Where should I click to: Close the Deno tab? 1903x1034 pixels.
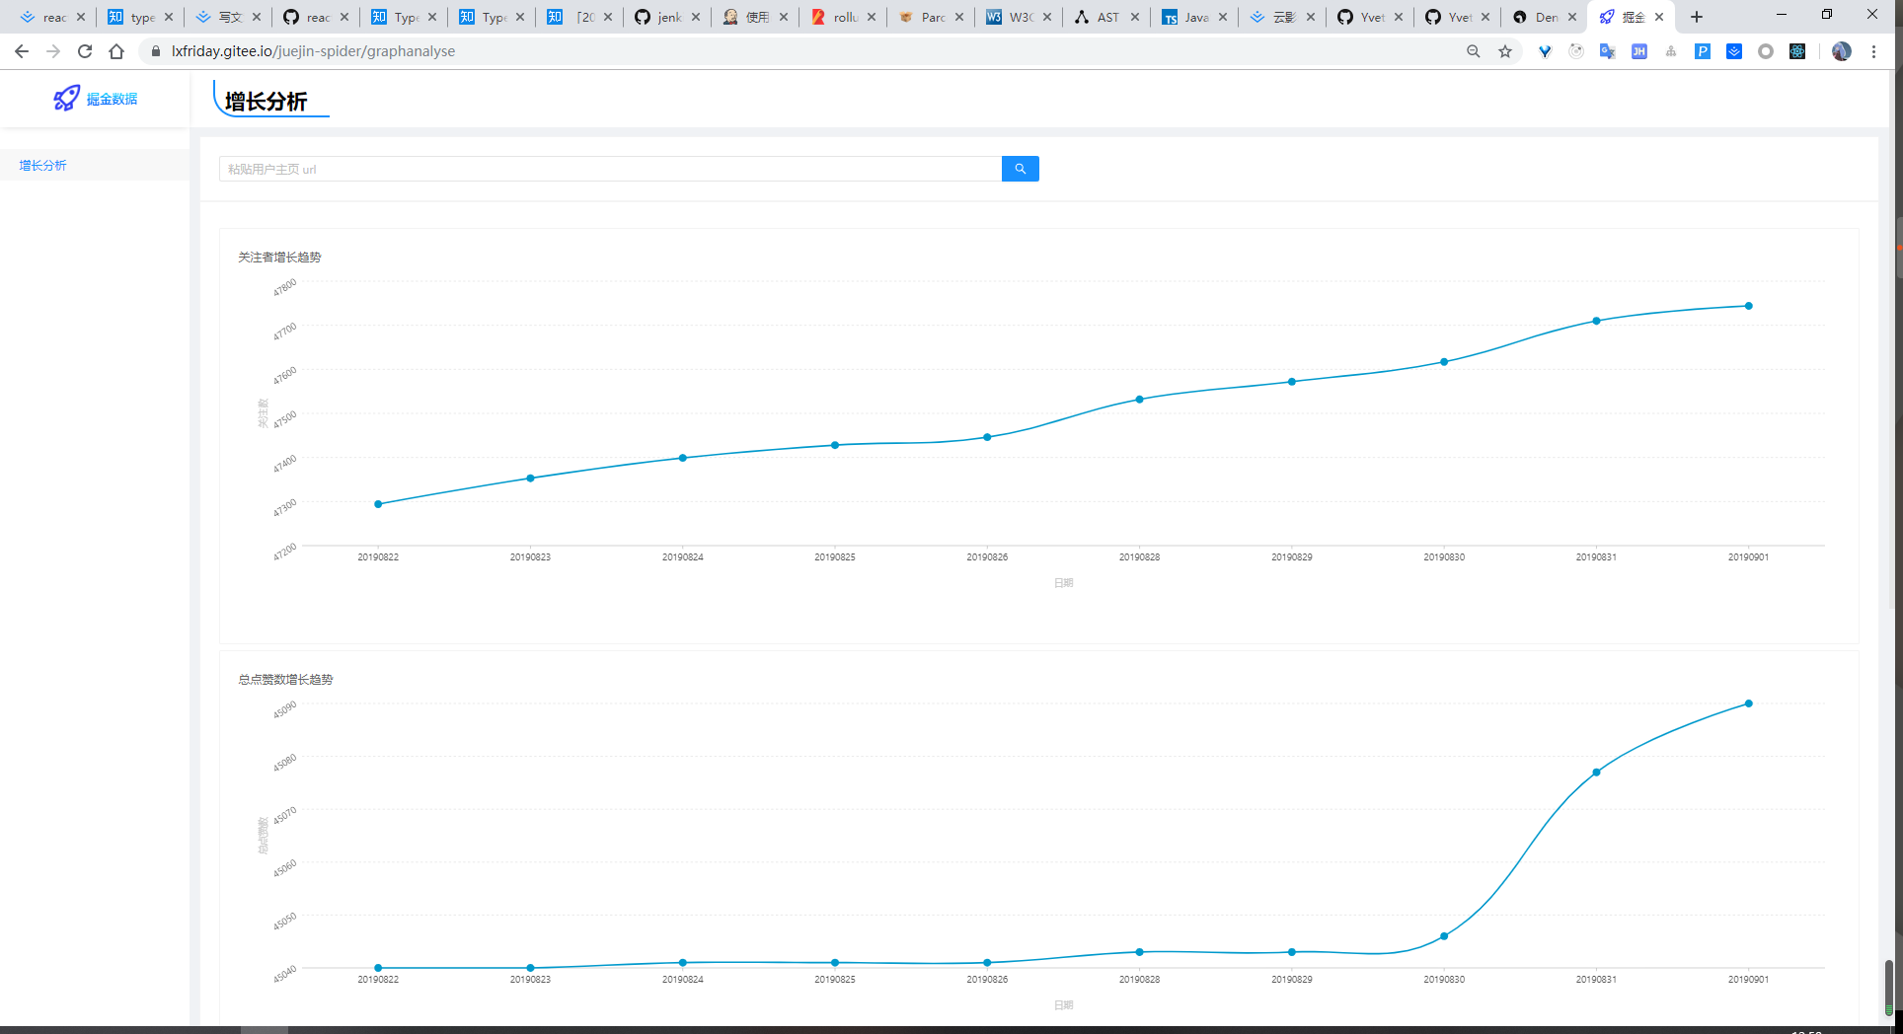click(1572, 17)
